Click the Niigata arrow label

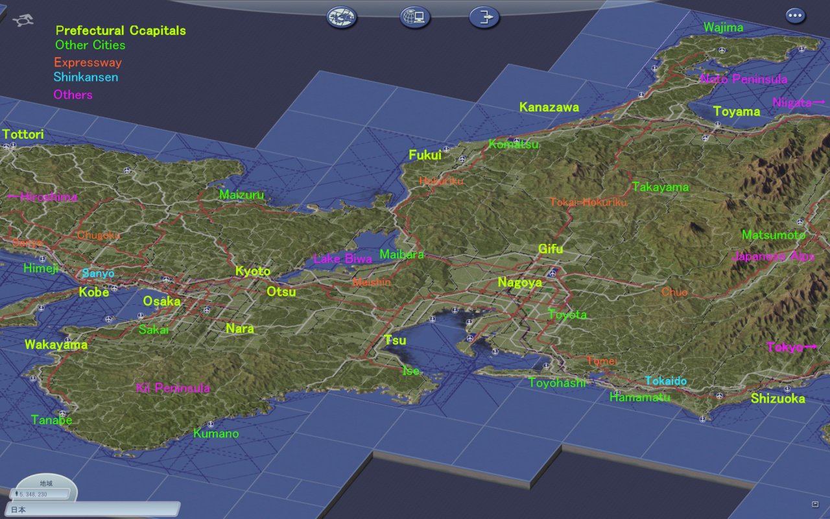pos(798,103)
